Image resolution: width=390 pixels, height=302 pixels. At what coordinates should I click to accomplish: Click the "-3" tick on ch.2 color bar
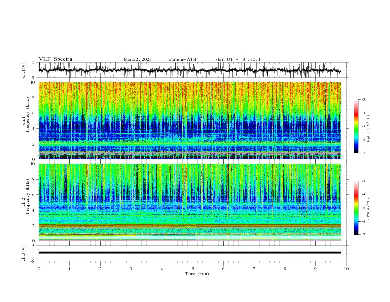pos(363,181)
